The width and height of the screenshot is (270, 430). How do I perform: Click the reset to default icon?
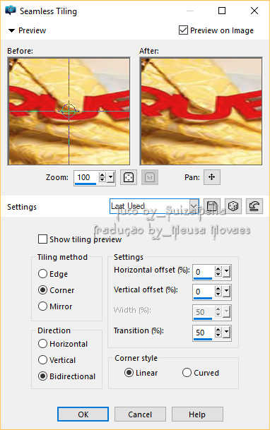coord(254,206)
